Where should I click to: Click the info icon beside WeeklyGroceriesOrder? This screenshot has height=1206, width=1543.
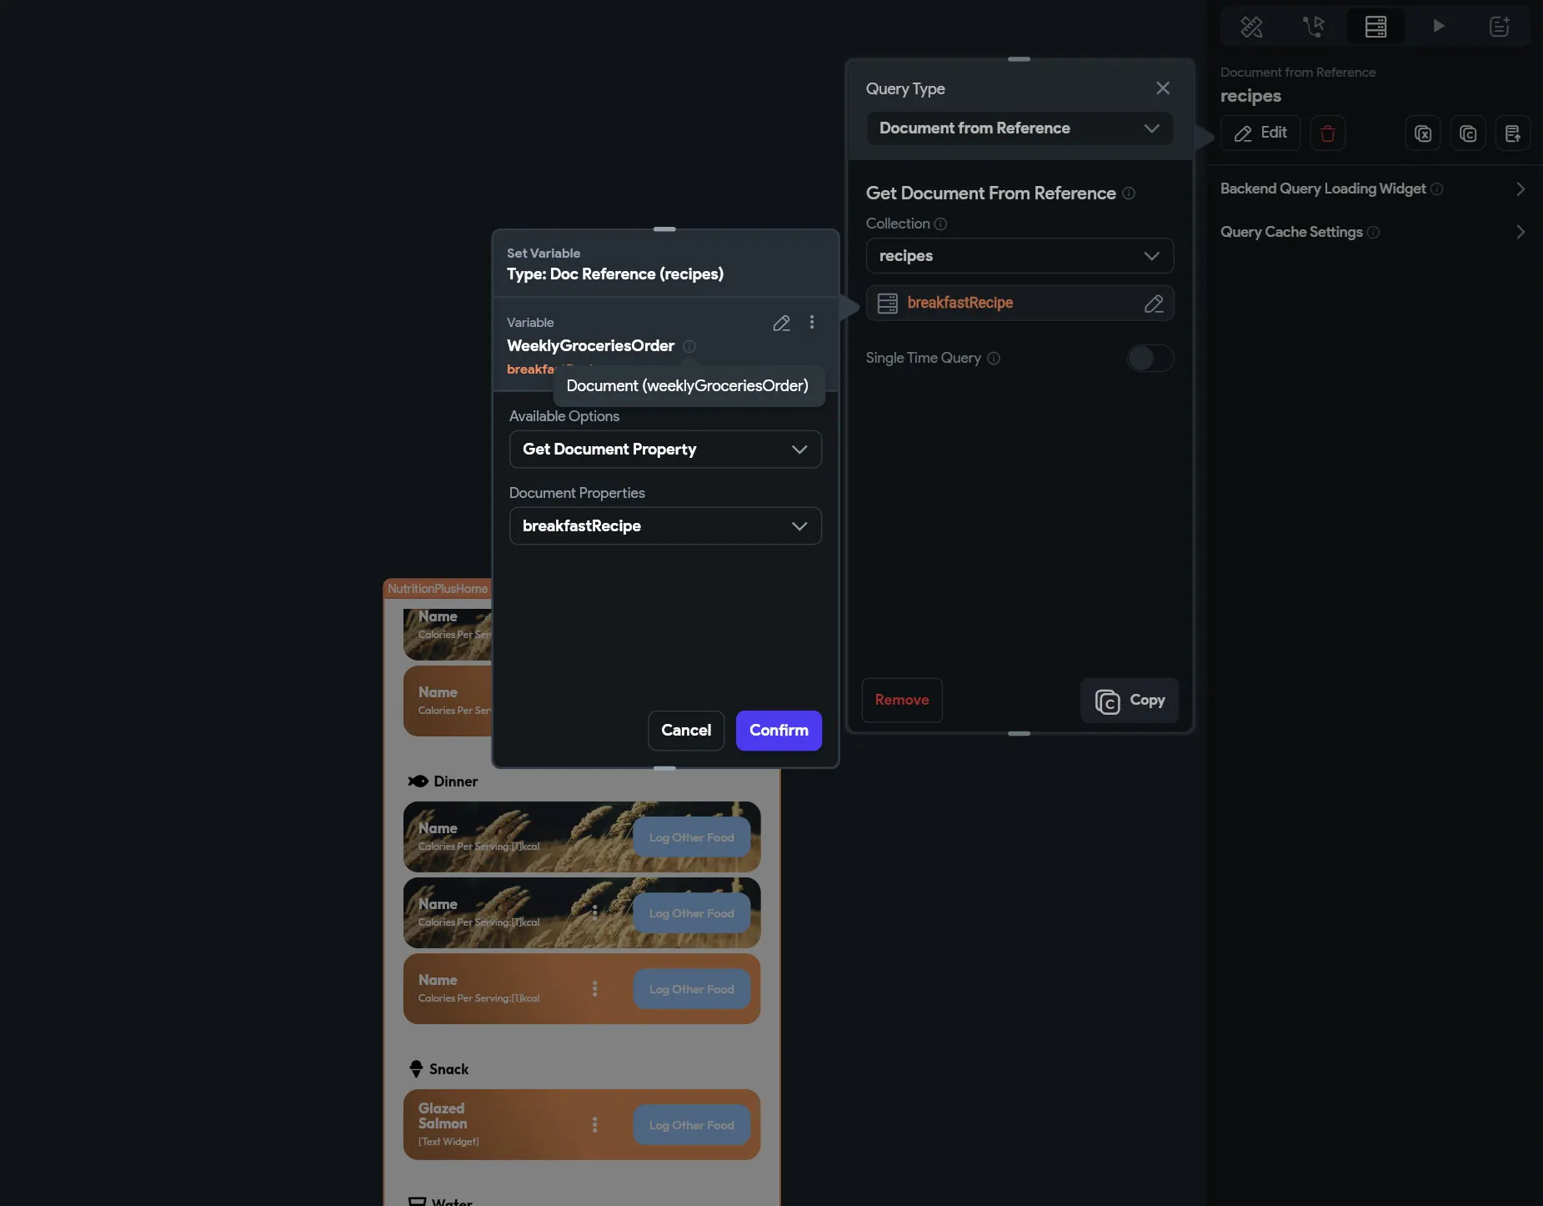(689, 346)
